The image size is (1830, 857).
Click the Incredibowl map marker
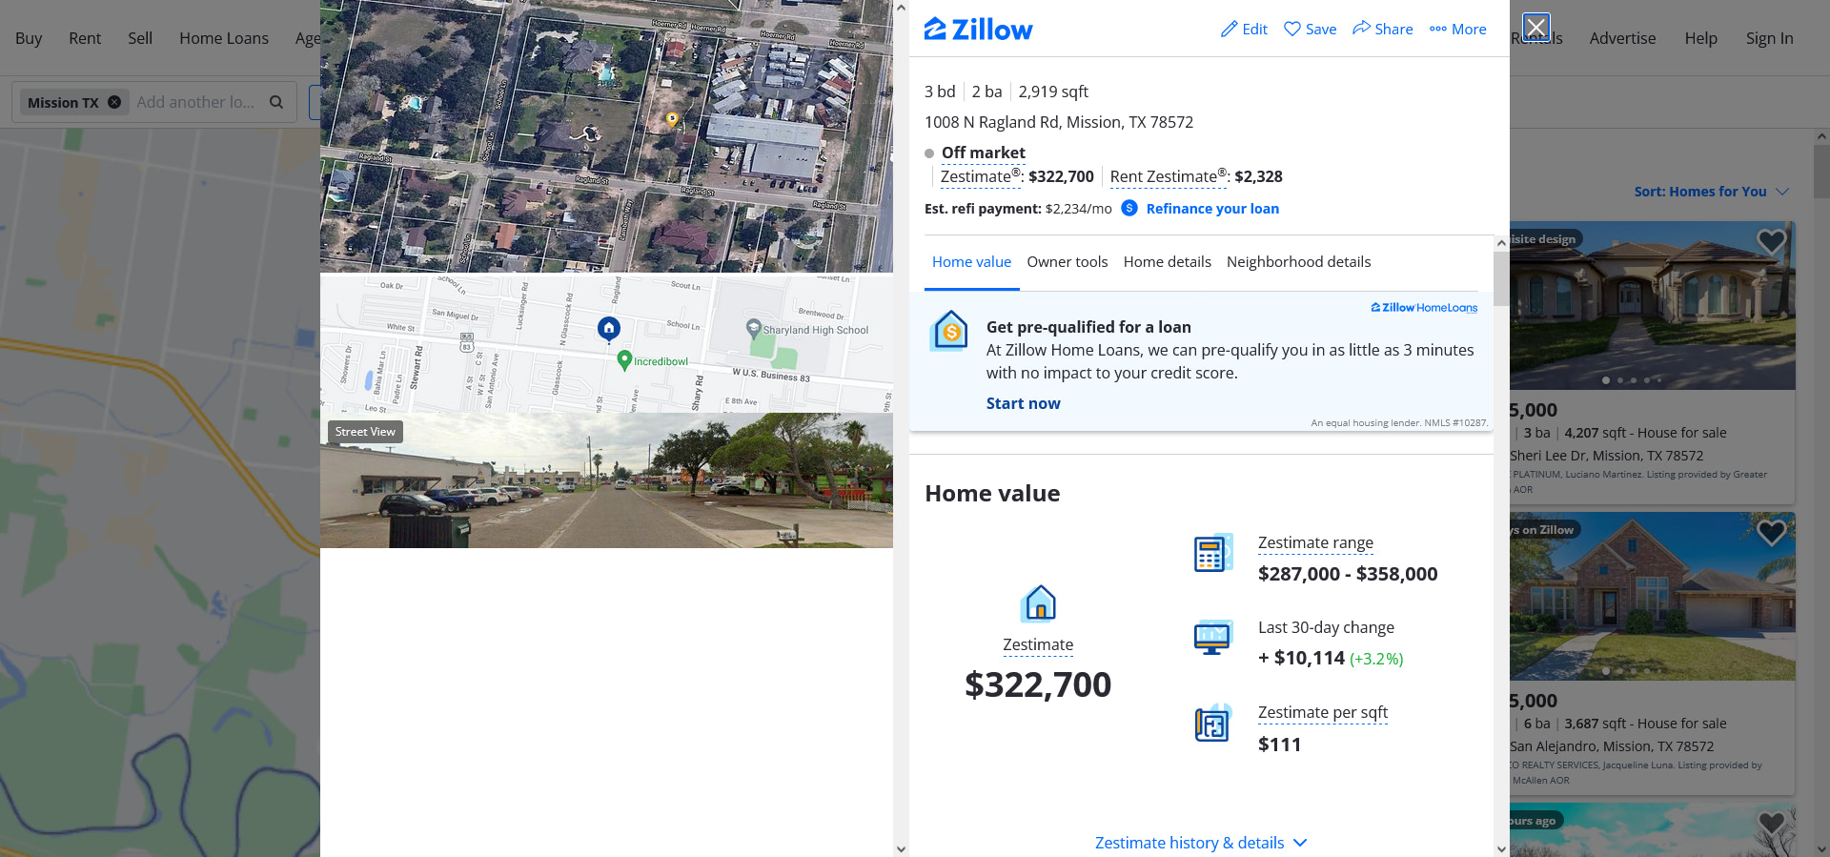pyautogui.click(x=624, y=360)
